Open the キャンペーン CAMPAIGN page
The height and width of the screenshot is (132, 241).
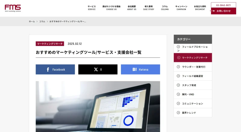[181, 8]
